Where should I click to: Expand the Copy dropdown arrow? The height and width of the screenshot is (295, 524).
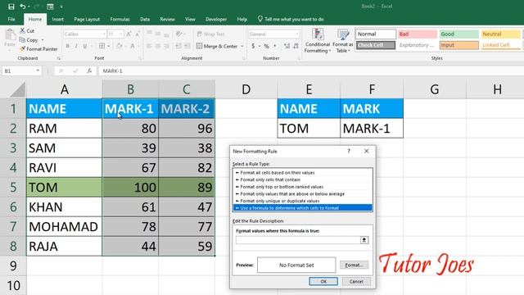[43, 40]
